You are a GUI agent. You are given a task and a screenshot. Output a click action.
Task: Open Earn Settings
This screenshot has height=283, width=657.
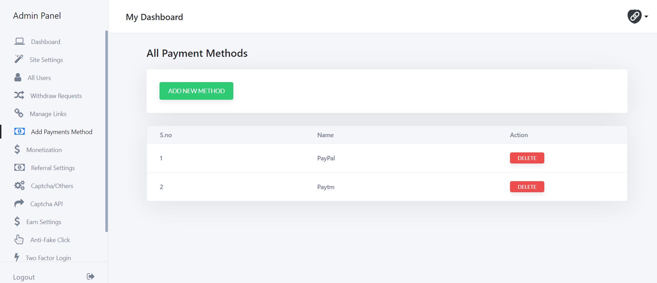[44, 222]
